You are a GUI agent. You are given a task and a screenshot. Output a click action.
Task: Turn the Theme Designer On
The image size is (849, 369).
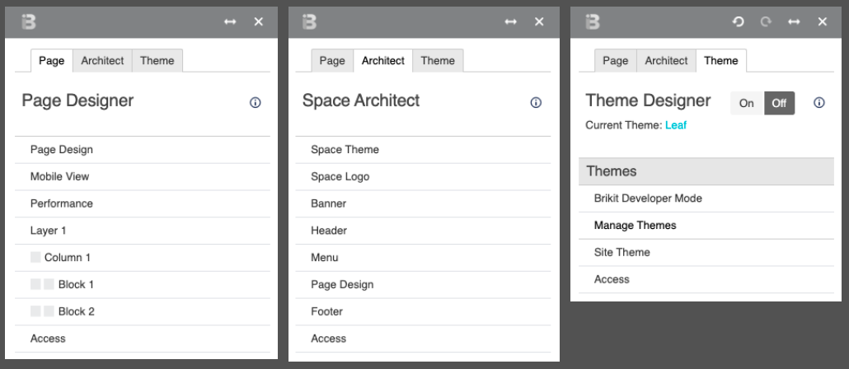747,103
